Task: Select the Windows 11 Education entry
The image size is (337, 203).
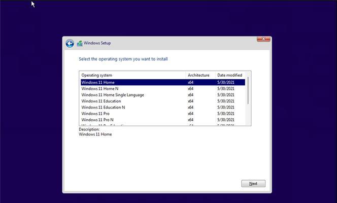Action: click(x=163, y=101)
